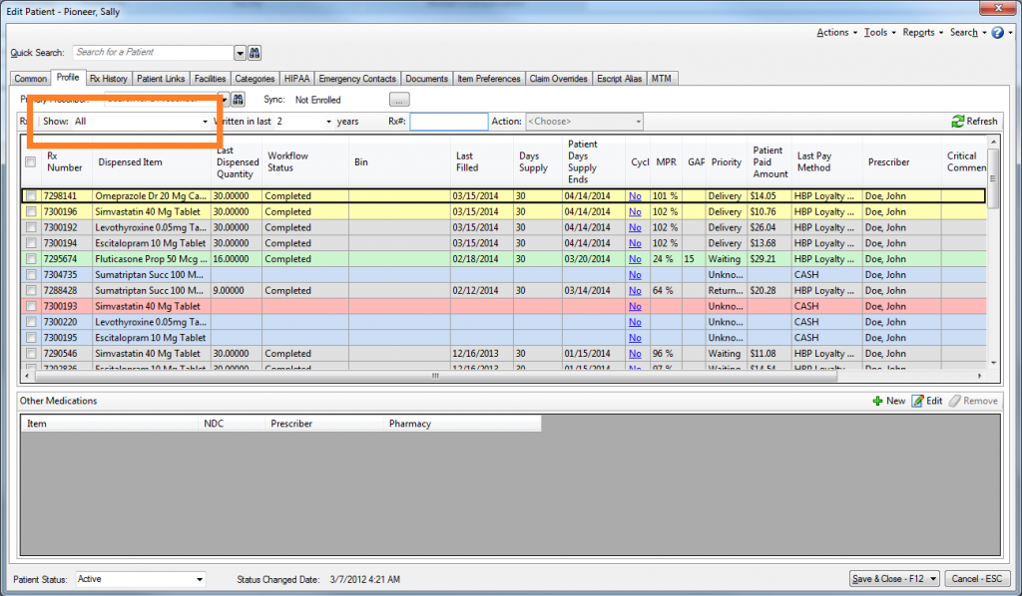Click the binoculars icon beside Quick Search
1022x596 pixels.
point(255,53)
